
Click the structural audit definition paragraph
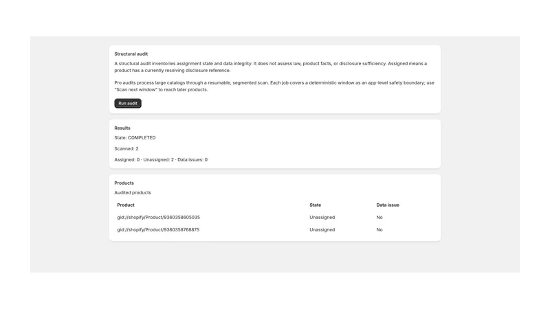click(271, 67)
